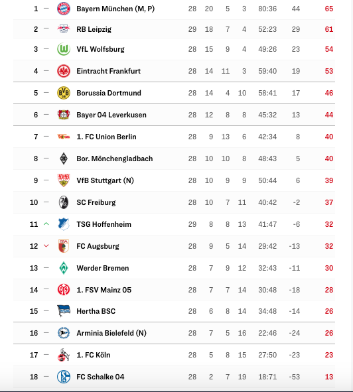Click the FC Schalke 04 crest

tap(64, 377)
